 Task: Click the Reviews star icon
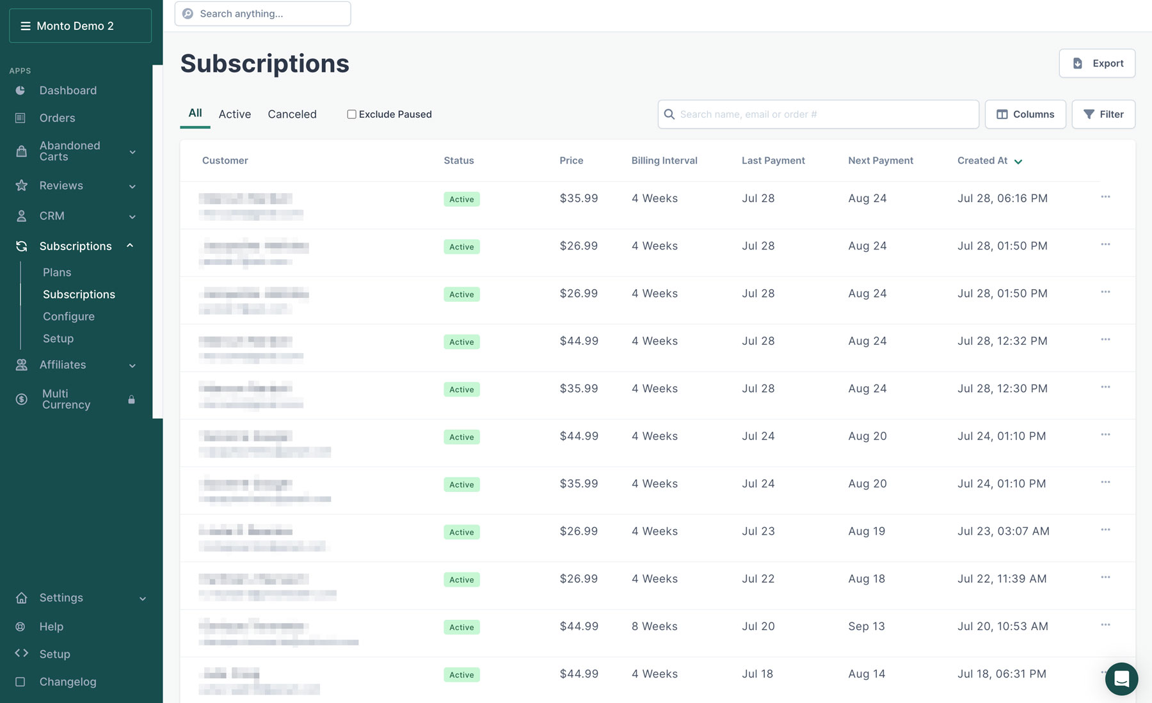coord(21,186)
